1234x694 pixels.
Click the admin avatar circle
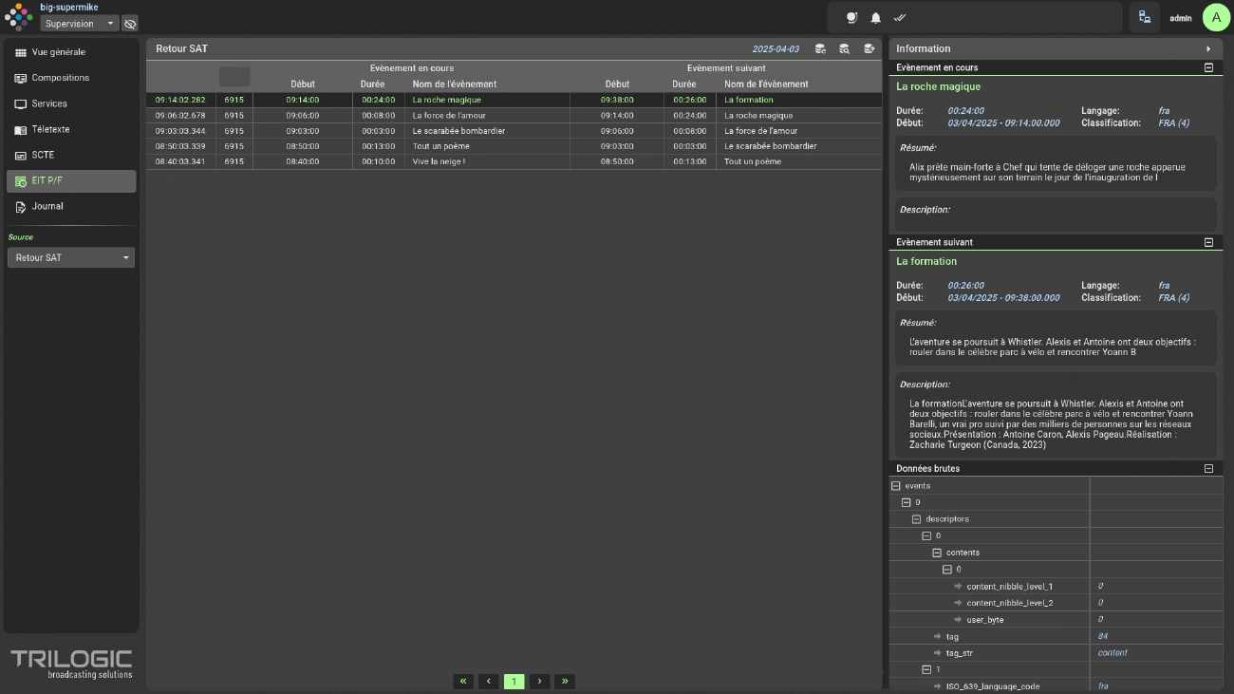[1216, 17]
